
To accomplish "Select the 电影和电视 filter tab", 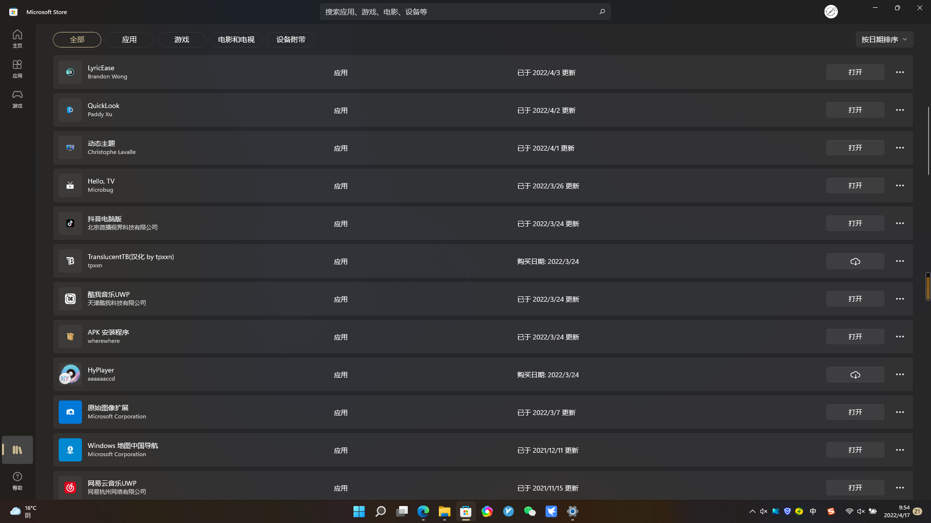I will [x=236, y=40].
